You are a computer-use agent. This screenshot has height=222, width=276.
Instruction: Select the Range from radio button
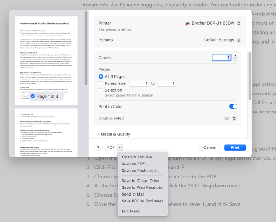coord(101,83)
